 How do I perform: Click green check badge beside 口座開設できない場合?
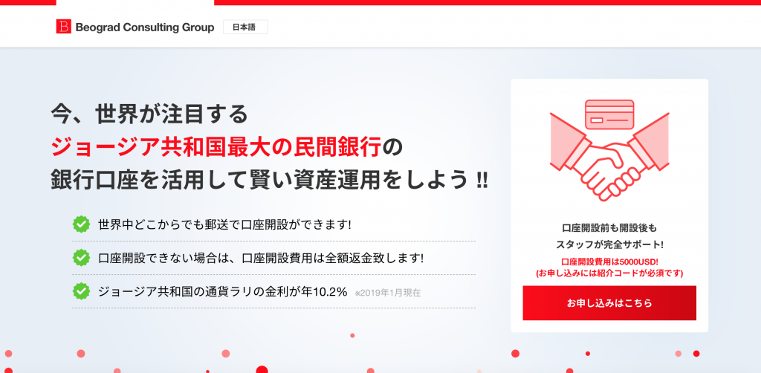click(81, 258)
